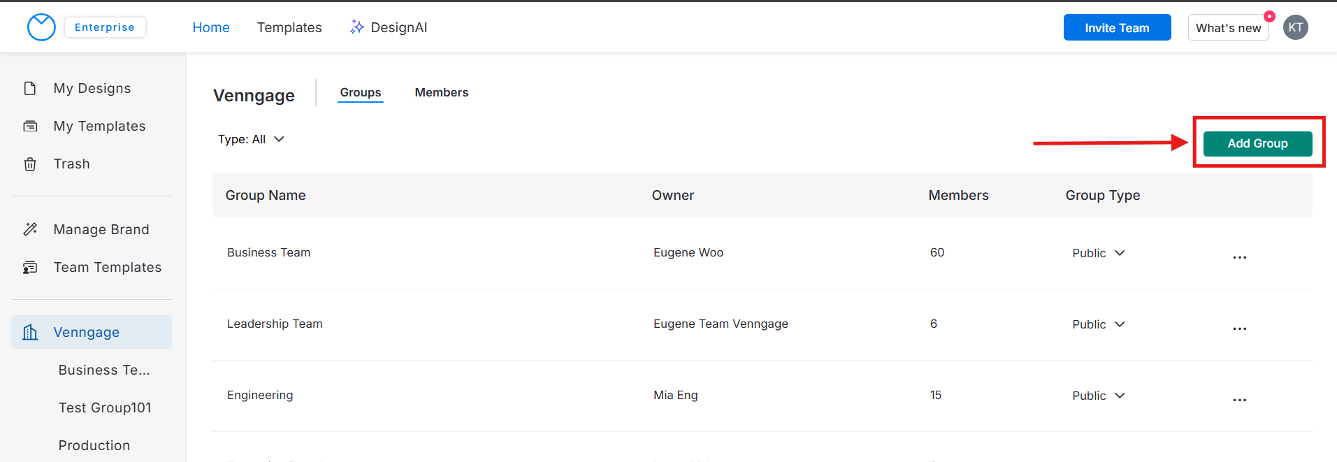The image size is (1337, 462).
Task: Click the Add Group button
Action: coord(1257,143)
